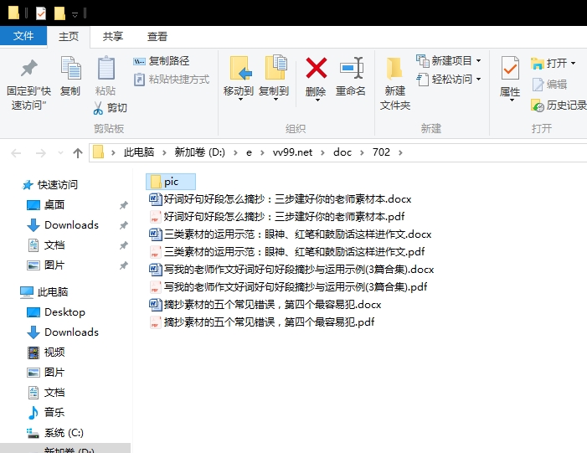
Task: Click the title bar properties quick-access icon
Action: [x=40, y=13]
